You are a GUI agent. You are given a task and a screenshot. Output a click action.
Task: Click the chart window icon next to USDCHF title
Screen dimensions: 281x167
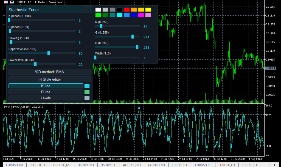[12, 2]
